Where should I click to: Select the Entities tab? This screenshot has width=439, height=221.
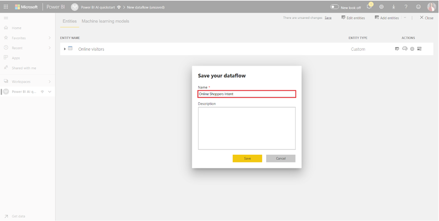(69, 21)
